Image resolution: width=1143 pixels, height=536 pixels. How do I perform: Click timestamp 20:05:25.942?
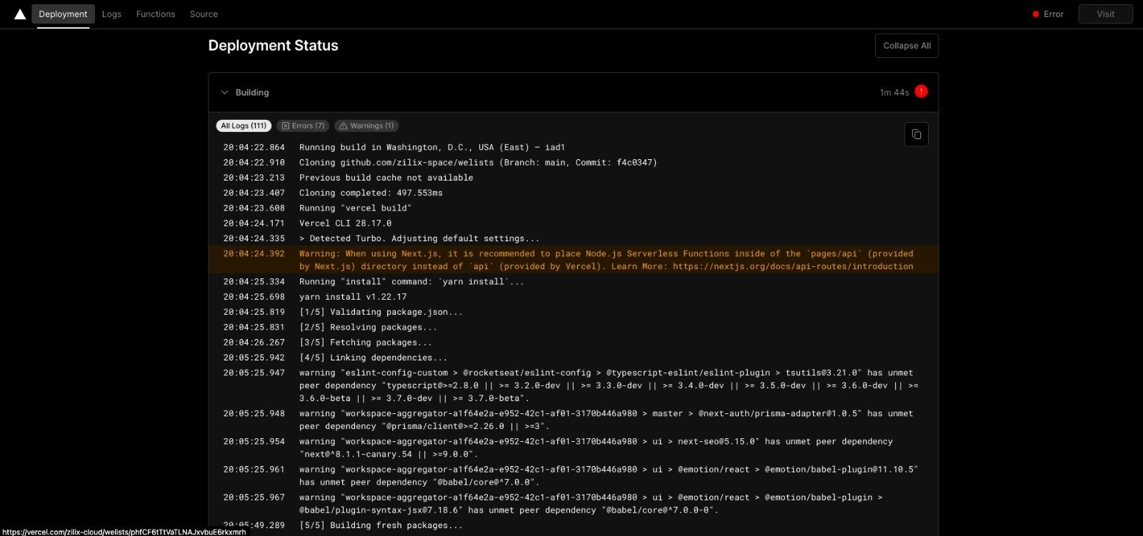click(254, 358)
